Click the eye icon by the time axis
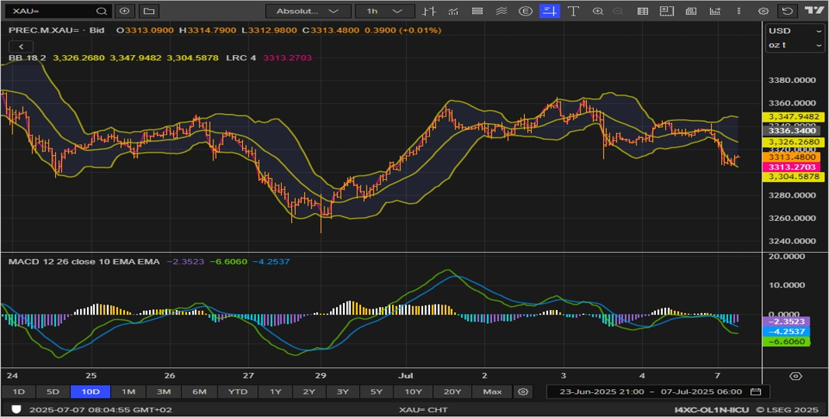 (x=796, y=377)
